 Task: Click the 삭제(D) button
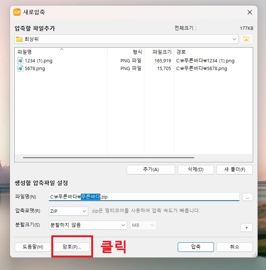195,170
